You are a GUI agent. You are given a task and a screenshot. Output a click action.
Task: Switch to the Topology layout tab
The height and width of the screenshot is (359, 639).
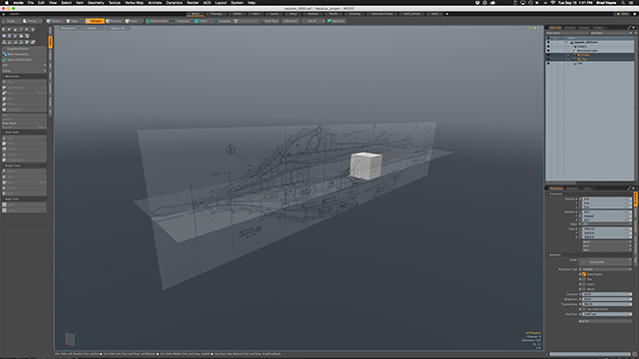217,13
